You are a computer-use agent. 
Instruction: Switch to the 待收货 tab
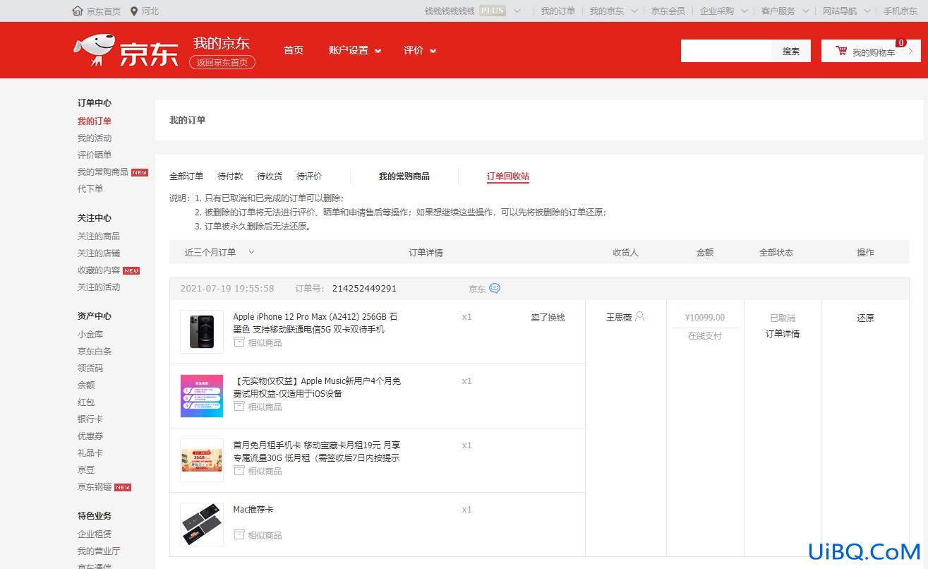[x=270, y=176]
